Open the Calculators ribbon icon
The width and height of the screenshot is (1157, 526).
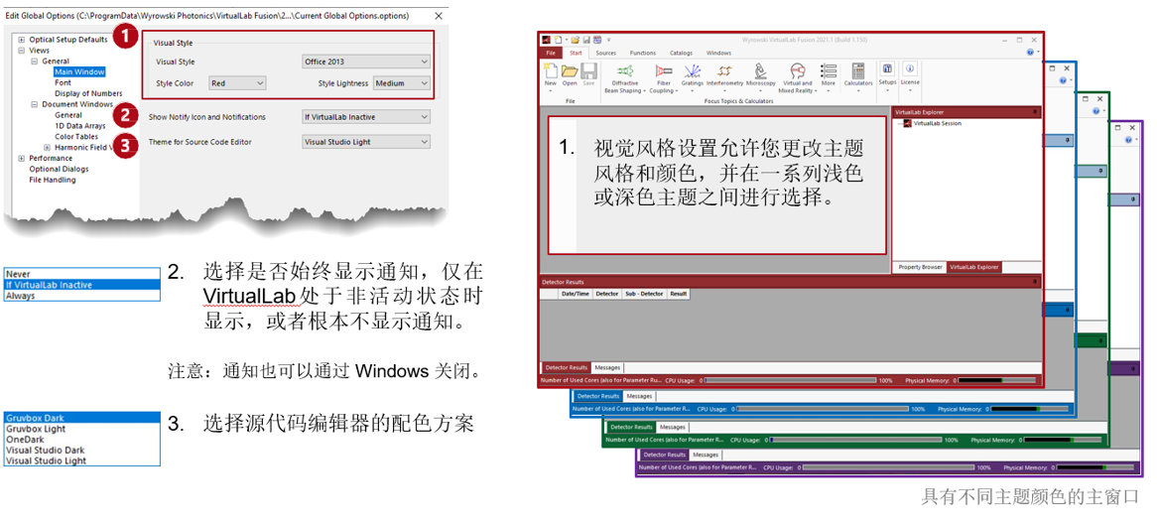(x=858, y=71)
